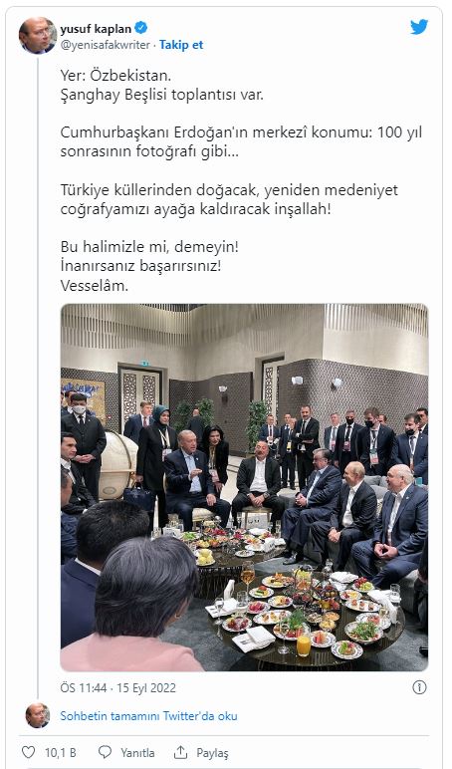Click the closing word "Vesselâm." in tweet
Screen dimensions: 452x769
click(x=95, y=286)
